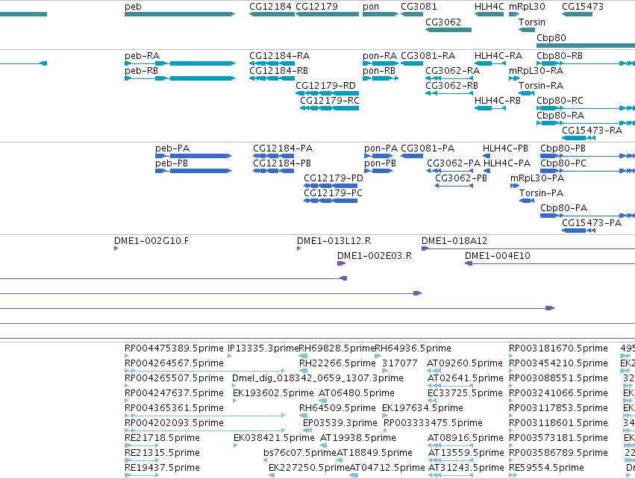This screenshot has height=479, width=635.
Task: Select transcript Cbp80-RA
Action: click(x=586, y=123)
